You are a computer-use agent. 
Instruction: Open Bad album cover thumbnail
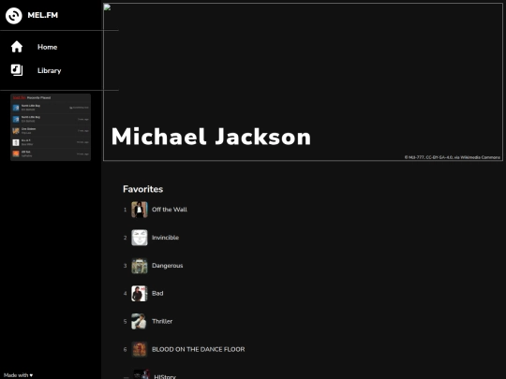click(140, 294)
